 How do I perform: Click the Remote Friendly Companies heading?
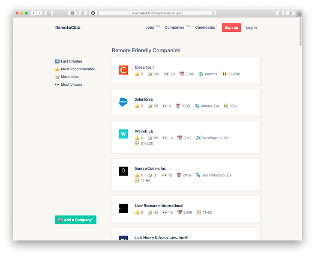point(146,51)
